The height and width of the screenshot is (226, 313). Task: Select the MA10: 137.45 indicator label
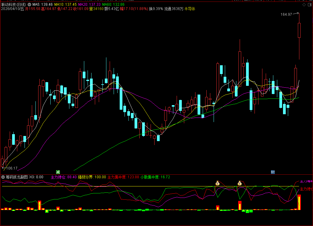pos(65,4)
